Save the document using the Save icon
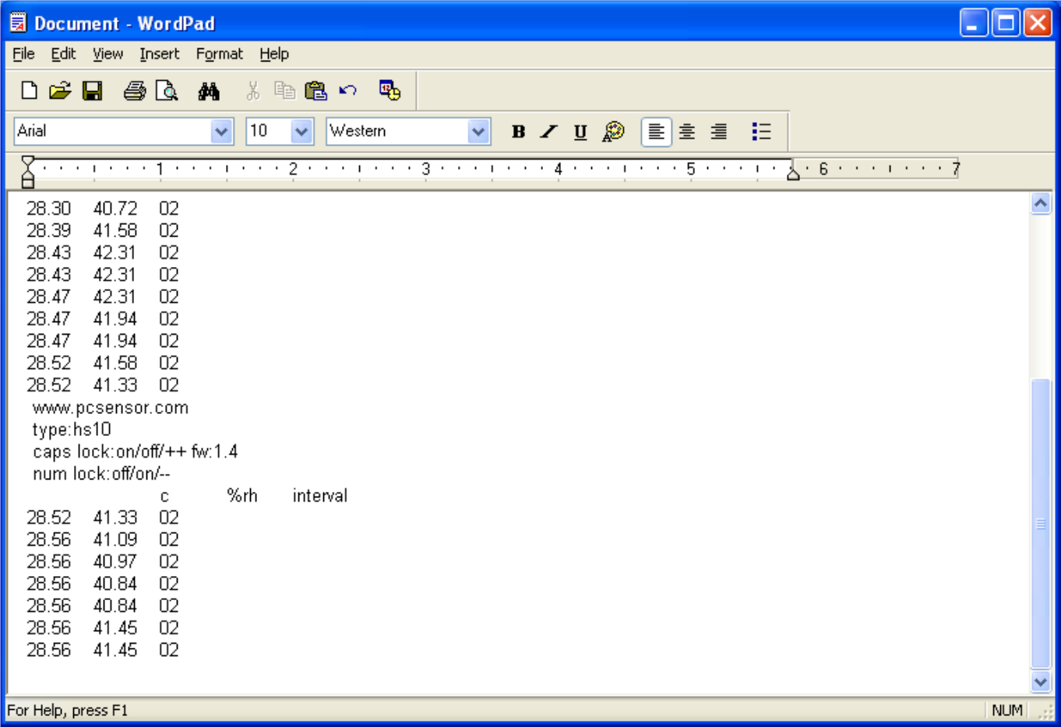This screenshot has height=727, width=1061. coord(93,90)
